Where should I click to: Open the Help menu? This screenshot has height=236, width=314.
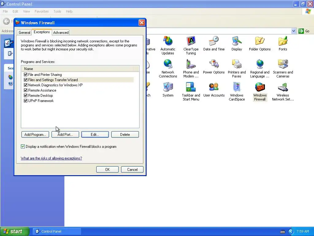pyautogui.click(x=69, y=11)
